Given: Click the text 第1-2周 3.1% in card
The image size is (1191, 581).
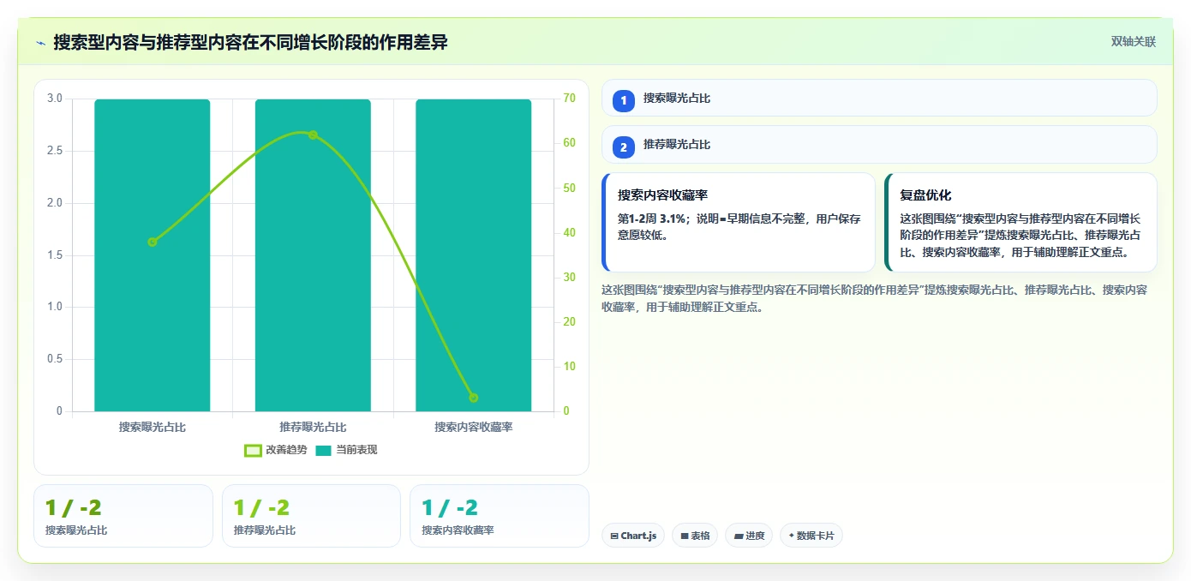Looking at the screenshot, I should point(652,219).
